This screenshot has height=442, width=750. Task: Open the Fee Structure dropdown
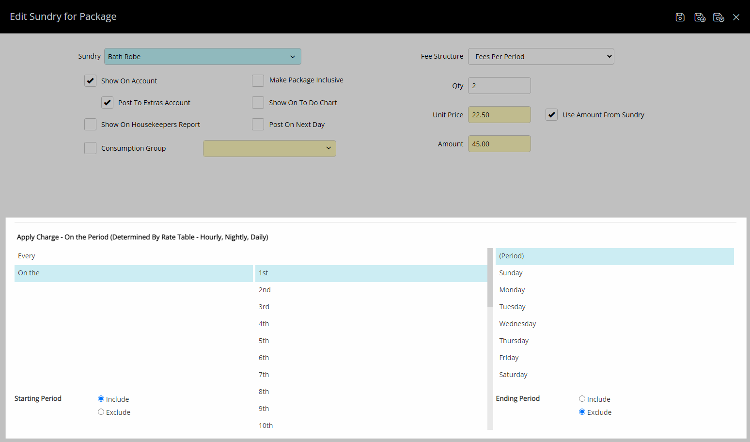pos(541,57)
